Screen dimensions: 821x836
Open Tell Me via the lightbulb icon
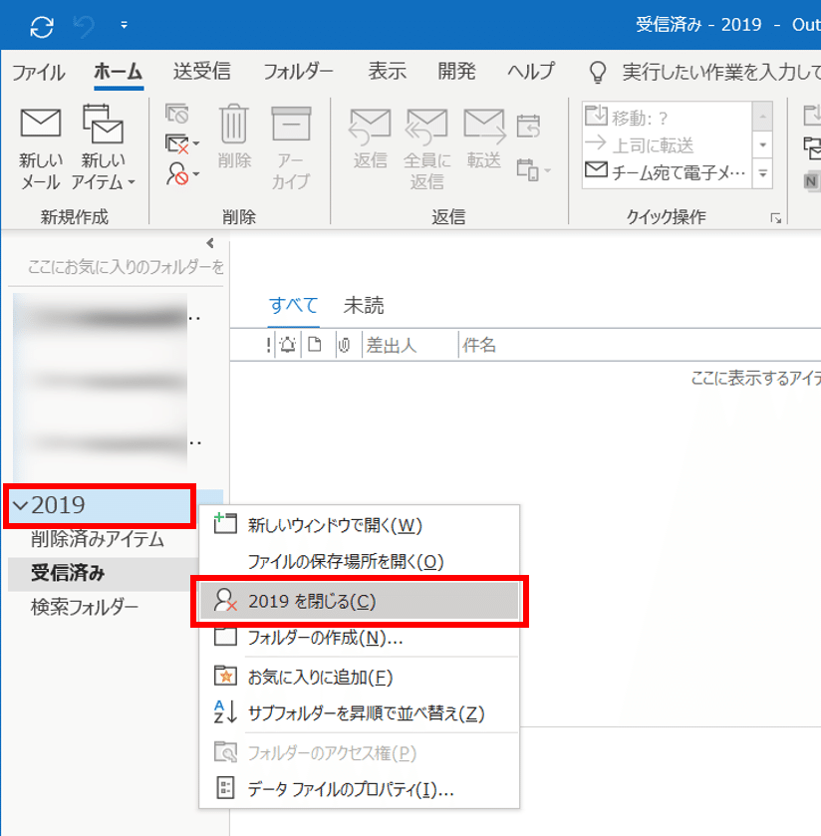(597, 71)
